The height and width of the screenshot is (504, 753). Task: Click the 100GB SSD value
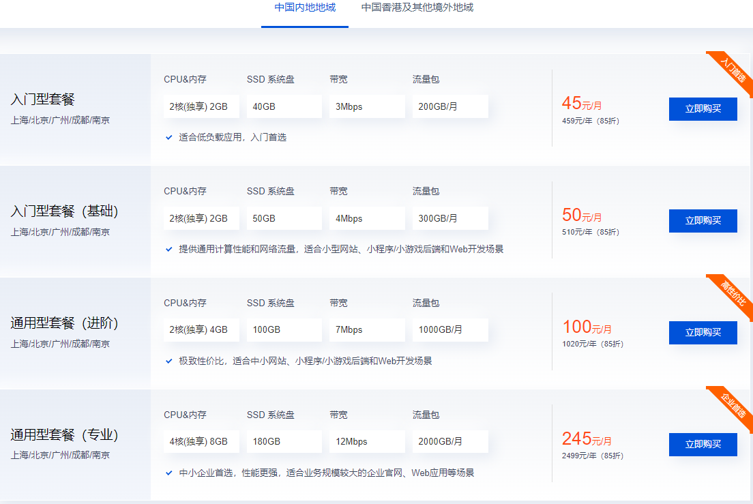tap(284, 330)
